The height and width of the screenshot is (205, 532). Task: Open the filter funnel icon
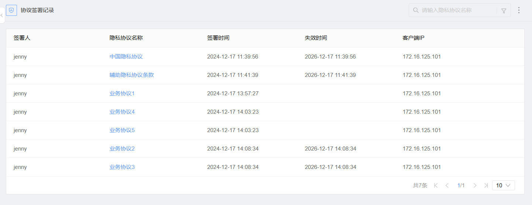pyautogui.click(x=504, y=11)
